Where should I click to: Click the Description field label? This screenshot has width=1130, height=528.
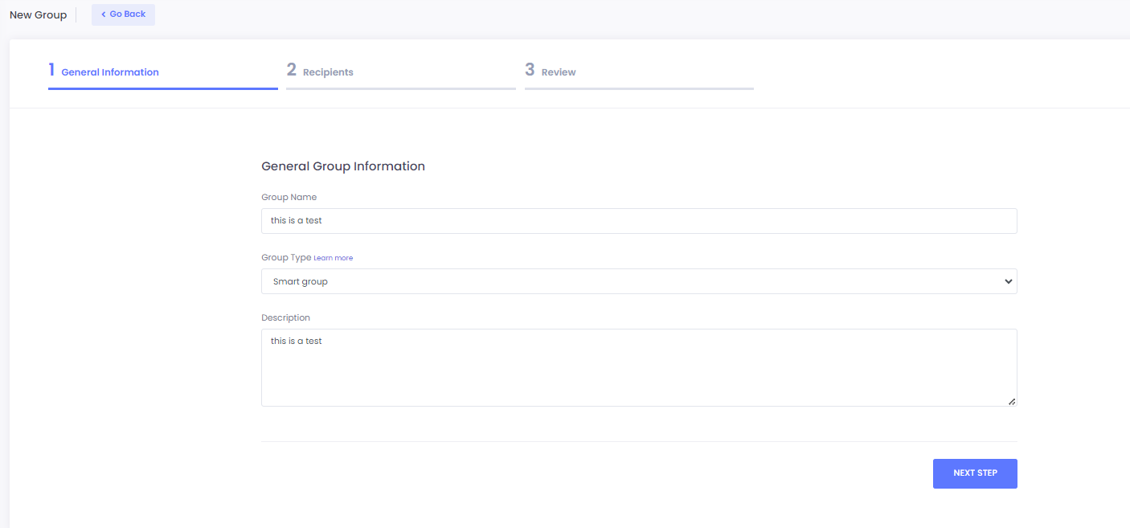(285, 317)
